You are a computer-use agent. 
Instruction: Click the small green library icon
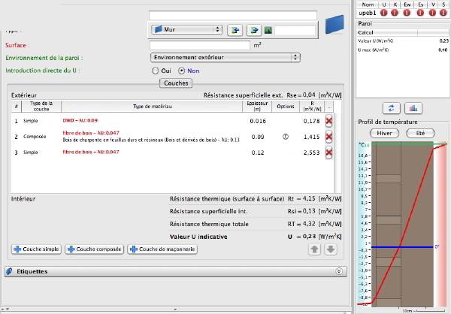pos(268,30)
